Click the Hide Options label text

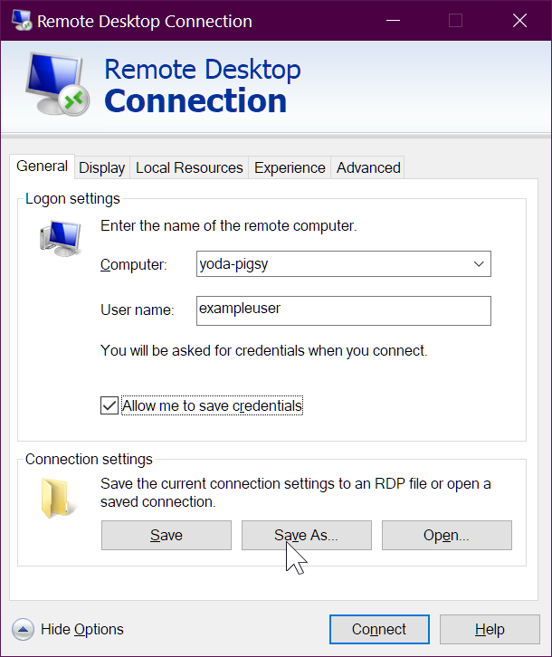click(x=82, y=629)
